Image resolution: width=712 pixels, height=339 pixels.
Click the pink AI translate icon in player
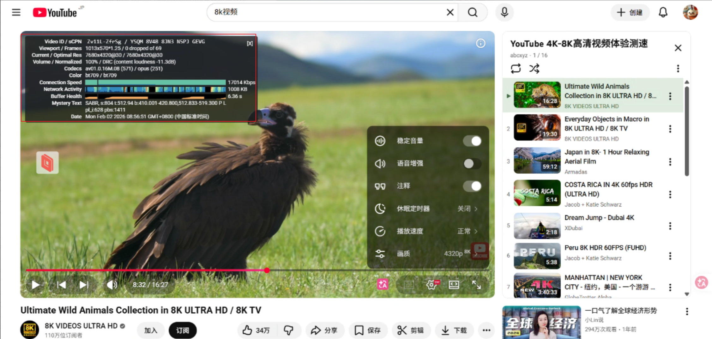tap(383, 284)
